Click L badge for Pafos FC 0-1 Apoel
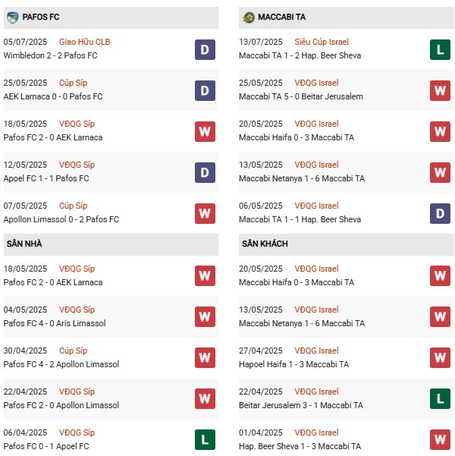Image resolution: width=455 pixels, height=456 pixels. [x=205, y=439]
